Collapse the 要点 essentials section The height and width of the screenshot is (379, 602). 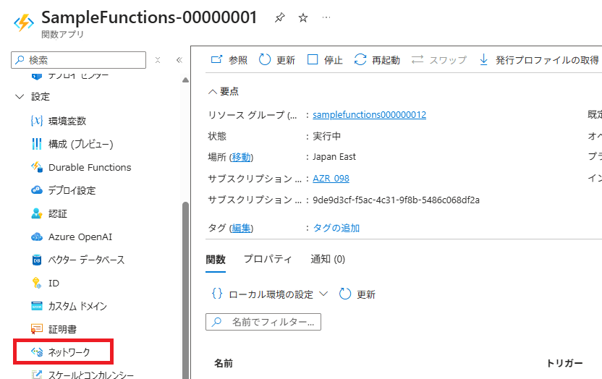pyautogui.click(x=212, y=91)
